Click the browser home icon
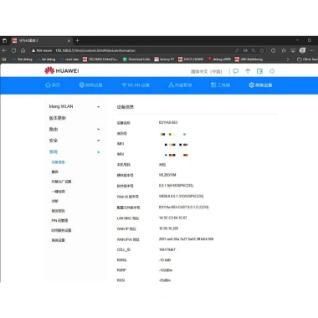This screenshot has width=318, height=318. 23,50
